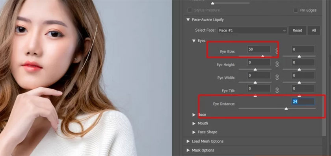Image resolution: width=331 pixels, height=156 pixels.
Task: Toggle the Eye Tilt link icon
Action: pyautogui.click(x=277, y=90)
